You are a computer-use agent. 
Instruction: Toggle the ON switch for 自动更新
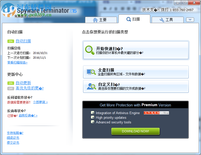(11, 83)
